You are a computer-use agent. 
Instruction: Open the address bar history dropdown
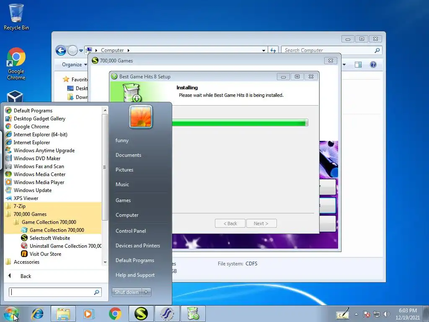(264, 50)
